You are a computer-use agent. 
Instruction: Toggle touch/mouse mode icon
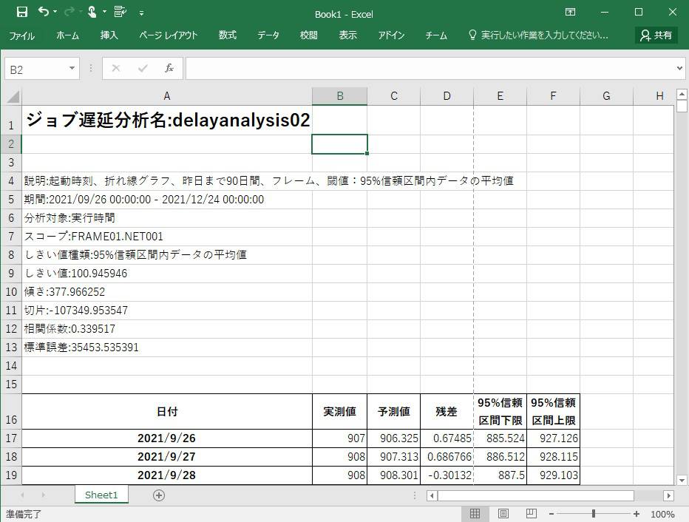[x=92, y=12]
